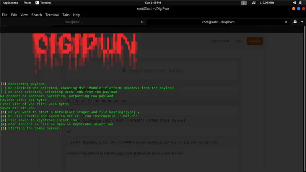Open the Search menu in the terminal
Image resolution: width=306 pixels, height=172 pixels.
(36, 15)
